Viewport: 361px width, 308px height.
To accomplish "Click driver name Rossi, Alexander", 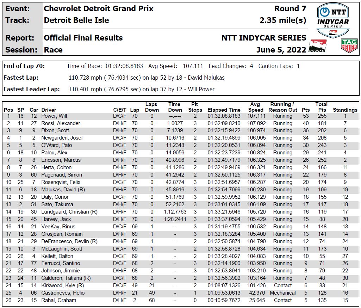I will point(61,123).
